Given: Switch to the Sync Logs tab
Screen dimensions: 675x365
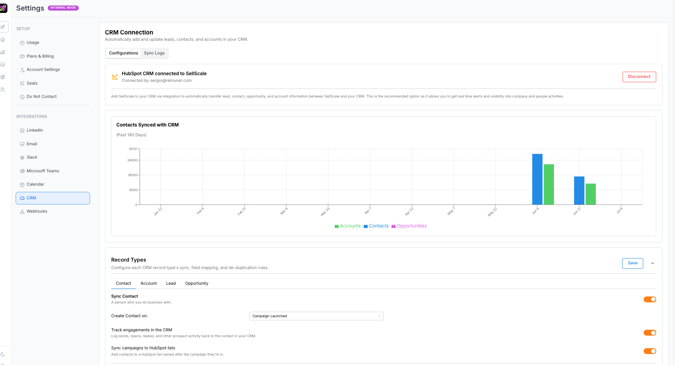Looking at the screenshot, I should click(x=154, y=53).
